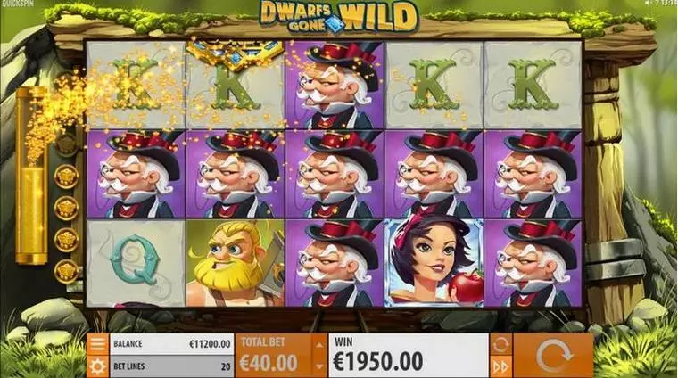Click the Total Bet €40.00 field
The width and height of the screenshot is (678, 378).
click(274, 356)
